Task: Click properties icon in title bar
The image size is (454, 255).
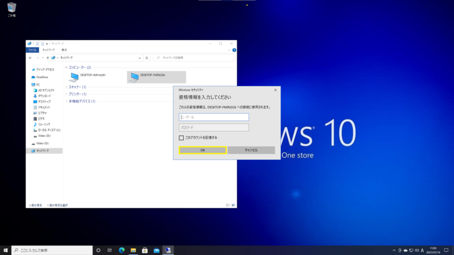Action: [37, 44]
